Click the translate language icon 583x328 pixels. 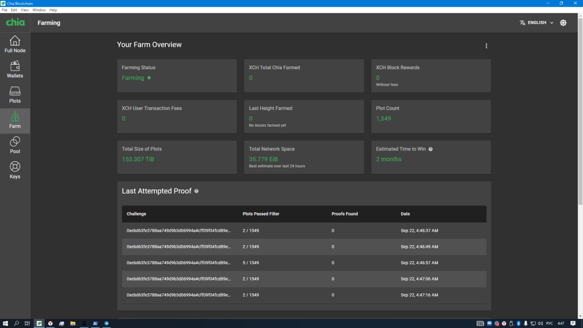click(522, 23)
